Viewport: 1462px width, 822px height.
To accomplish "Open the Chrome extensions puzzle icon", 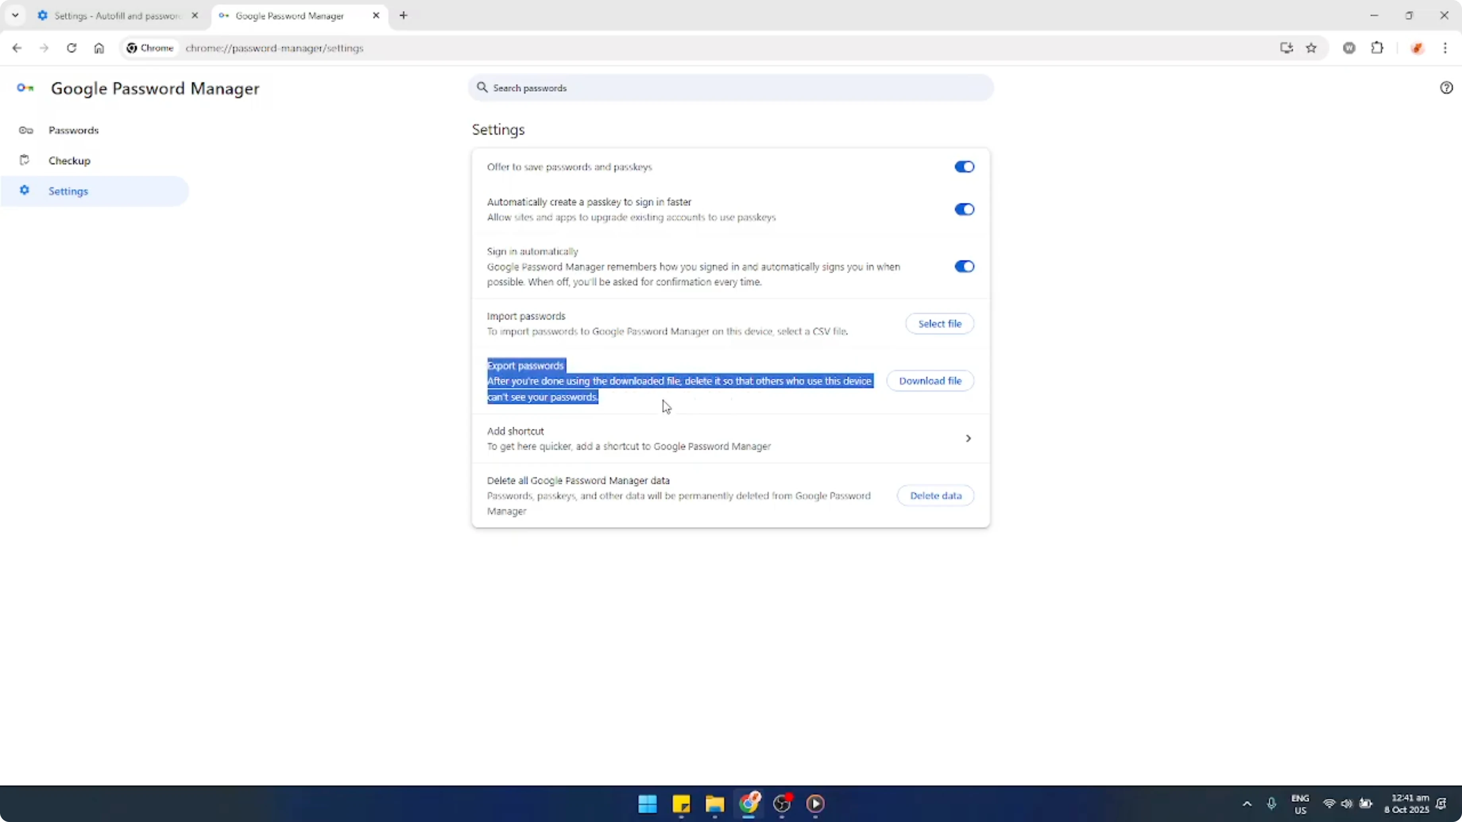I will coord(1378,48).
